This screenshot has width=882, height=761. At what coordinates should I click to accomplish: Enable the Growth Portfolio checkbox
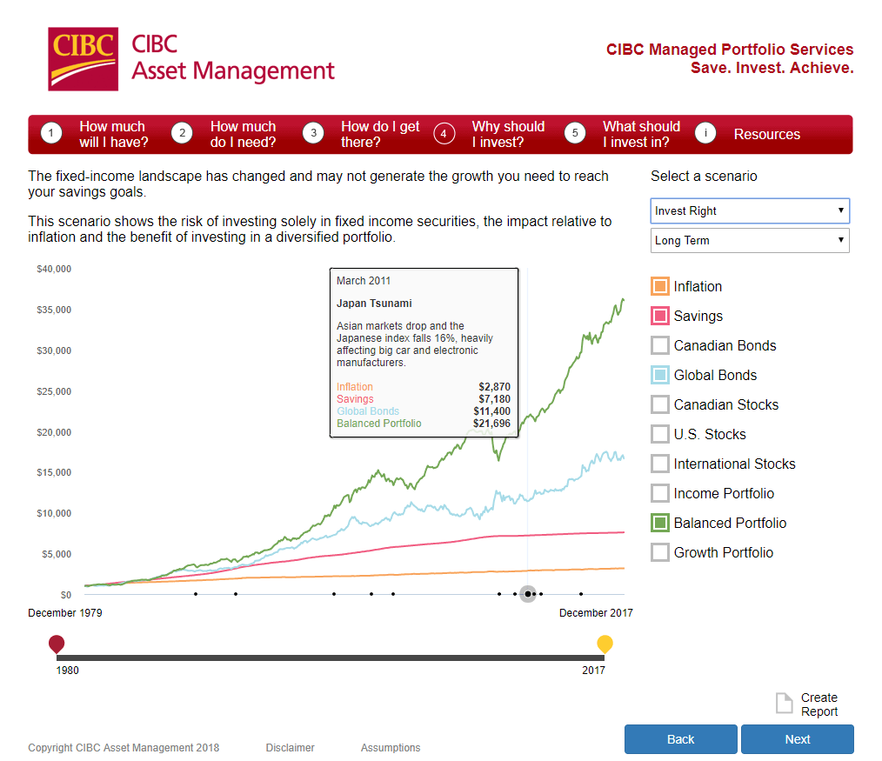tap(660, 552)
